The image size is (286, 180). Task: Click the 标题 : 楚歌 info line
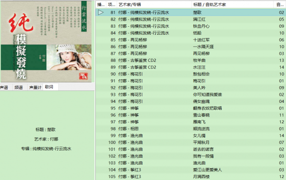pyautogui.click(x=45, y=130)
